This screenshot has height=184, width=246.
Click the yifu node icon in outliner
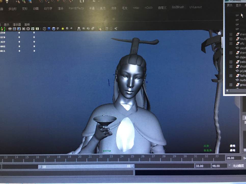(238, 43)
